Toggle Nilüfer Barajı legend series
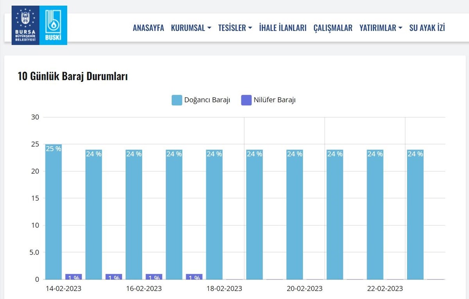The height and width of the screenshot is (299, 469). [x=277, y=100]
